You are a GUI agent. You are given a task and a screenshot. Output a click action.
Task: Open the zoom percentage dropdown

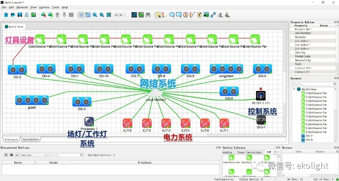[120, 15]
